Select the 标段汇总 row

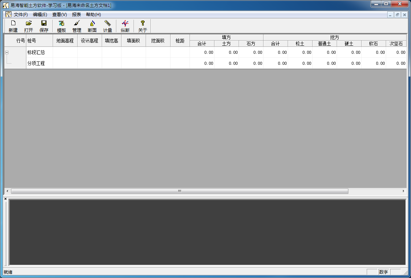[x=205, y=52]
